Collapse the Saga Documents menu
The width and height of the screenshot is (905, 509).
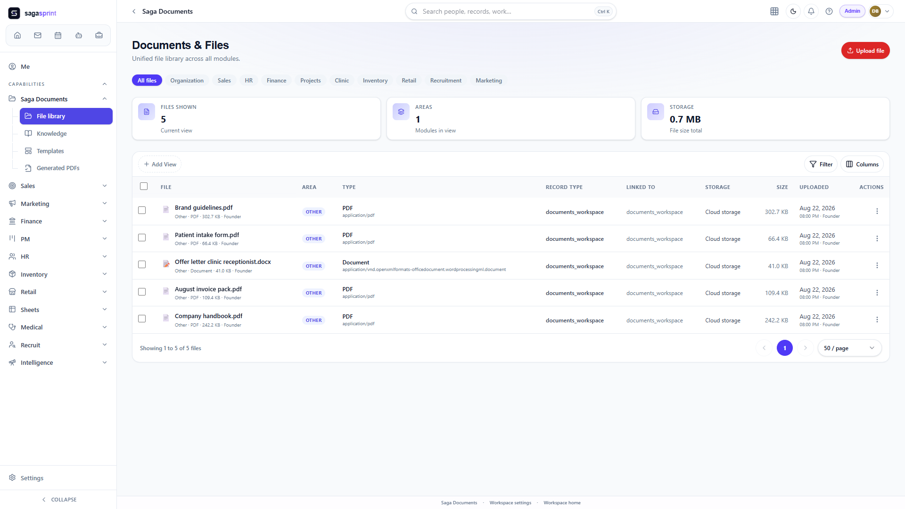(105, 99)
